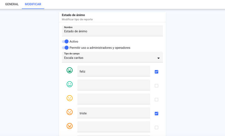Switch to the GENERAL tab
The image size is (225, 136).
click(x=12, y=4)
